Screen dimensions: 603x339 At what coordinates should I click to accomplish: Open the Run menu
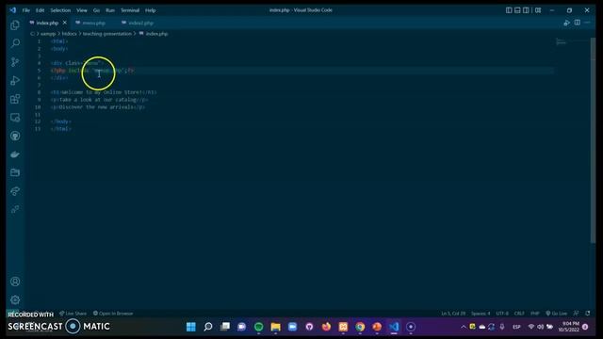[x=110, y=10]
